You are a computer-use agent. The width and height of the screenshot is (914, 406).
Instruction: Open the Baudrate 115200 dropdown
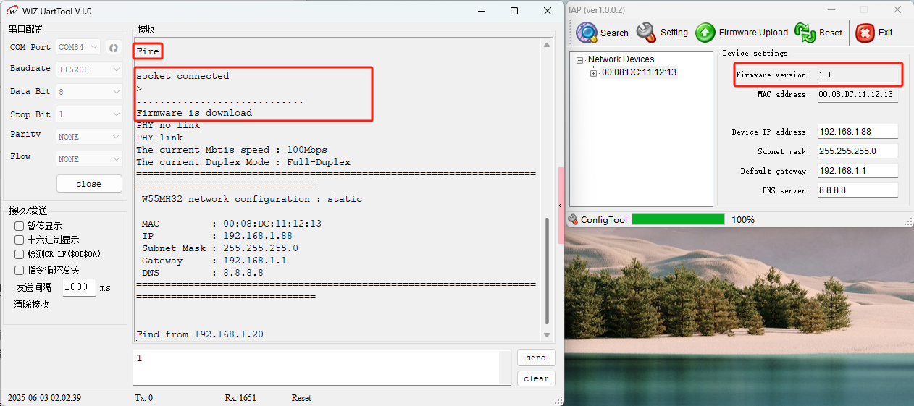[89, 69]
